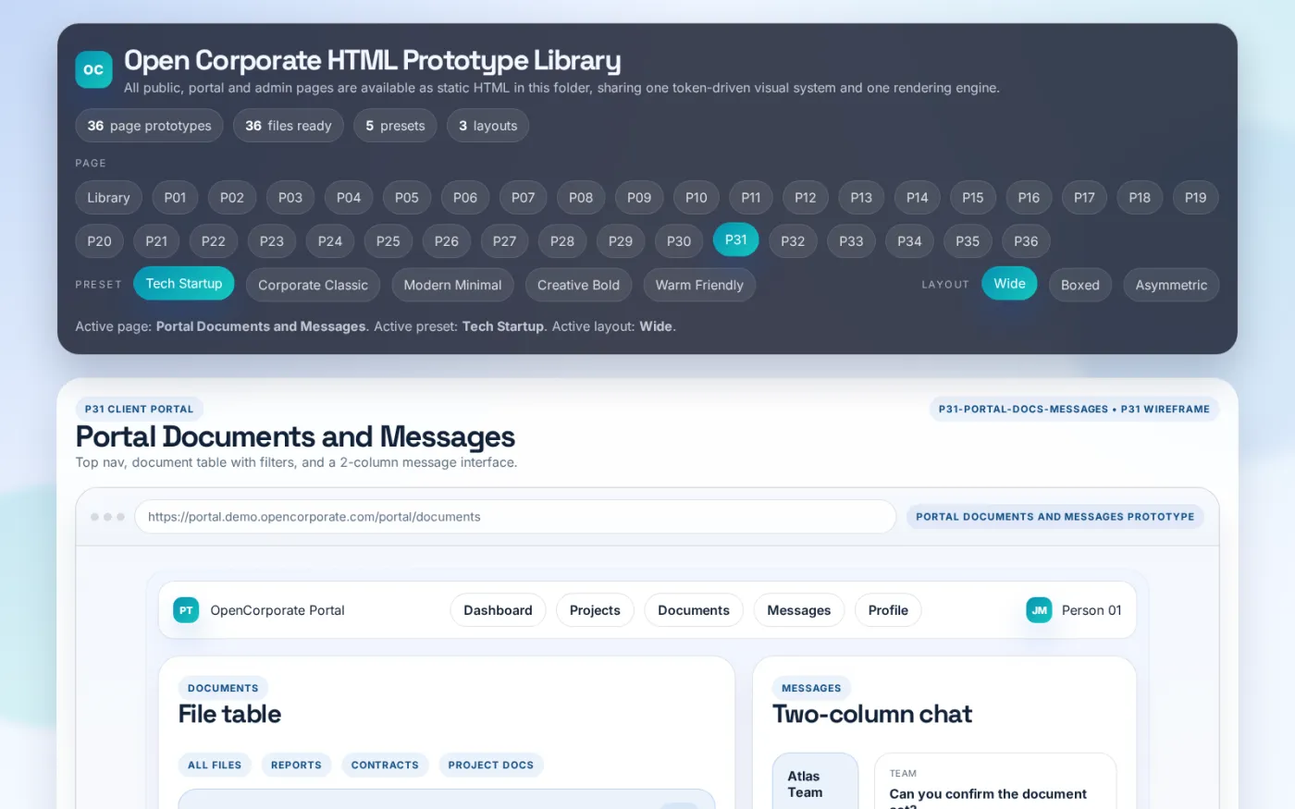
Task: Choose the Tech Startup preset
Action: (x=184, y=283)
